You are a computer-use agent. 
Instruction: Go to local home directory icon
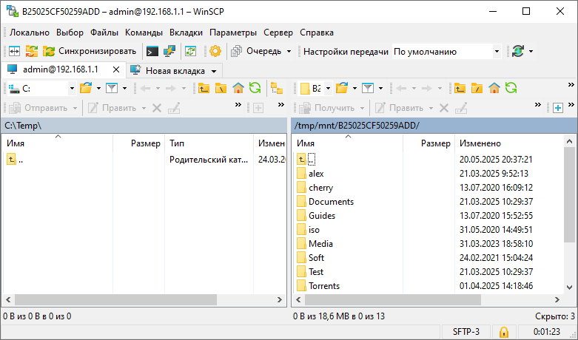point(238,88)
